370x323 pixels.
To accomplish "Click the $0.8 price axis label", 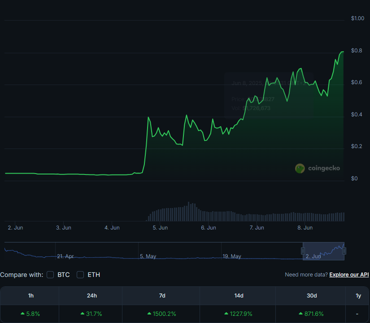I will point(357,51).
